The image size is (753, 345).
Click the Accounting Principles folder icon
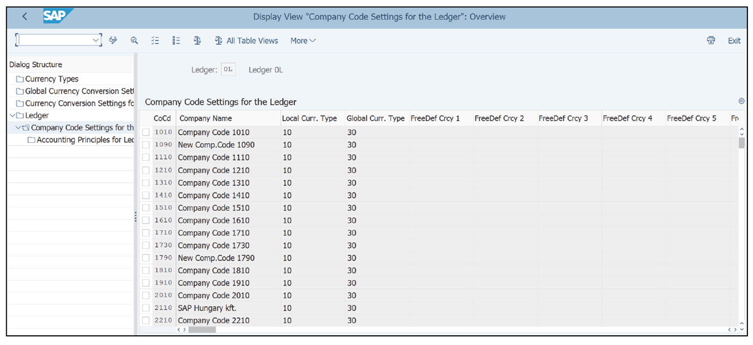tap(32, 140)
